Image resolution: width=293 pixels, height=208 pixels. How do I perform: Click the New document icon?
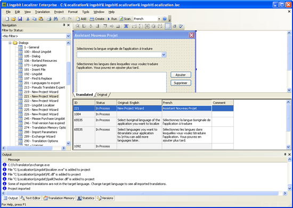point(7,19)
